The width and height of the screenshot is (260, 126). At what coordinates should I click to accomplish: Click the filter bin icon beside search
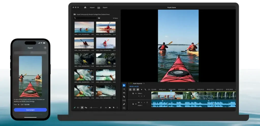pyautogui.click(x=99, y=18)
